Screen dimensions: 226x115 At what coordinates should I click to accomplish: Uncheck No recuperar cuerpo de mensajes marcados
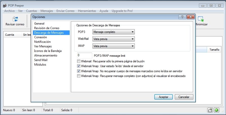coord(79,71)
